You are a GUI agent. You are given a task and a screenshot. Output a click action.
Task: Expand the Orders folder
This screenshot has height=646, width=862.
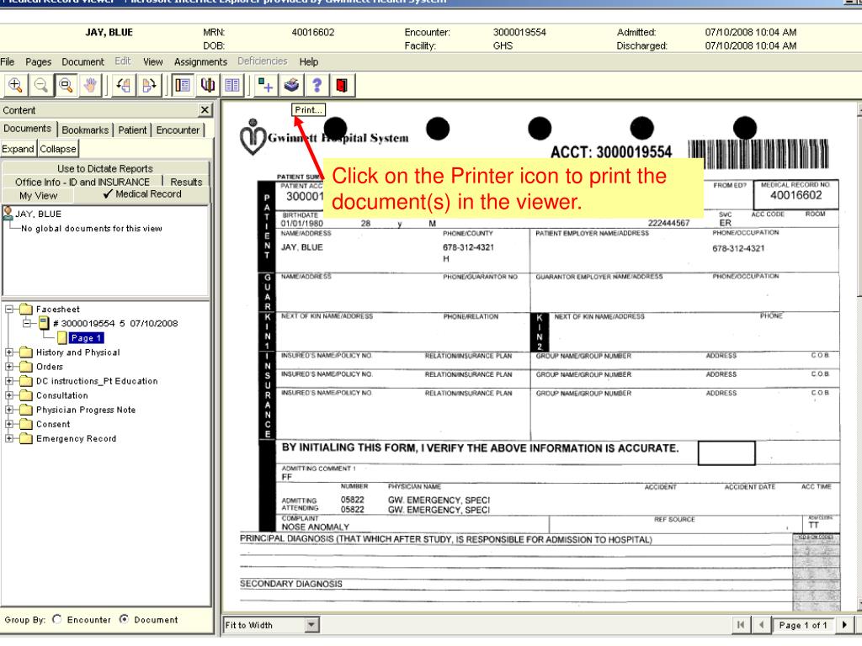9,367
